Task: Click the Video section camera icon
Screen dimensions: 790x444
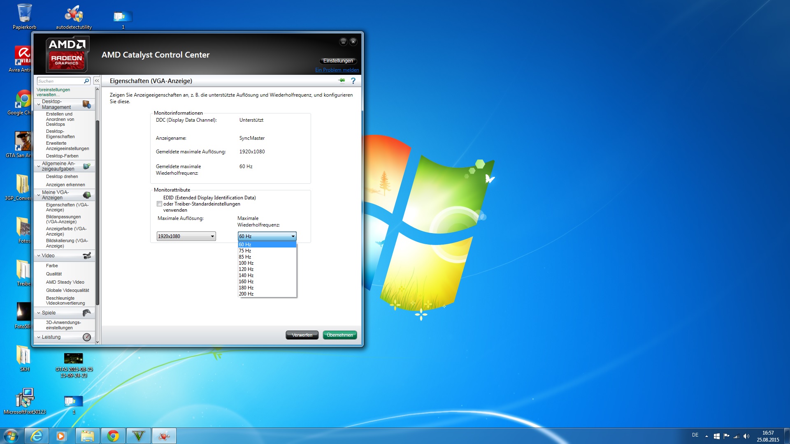Action: pyautogui.click(x=87, y=256)
